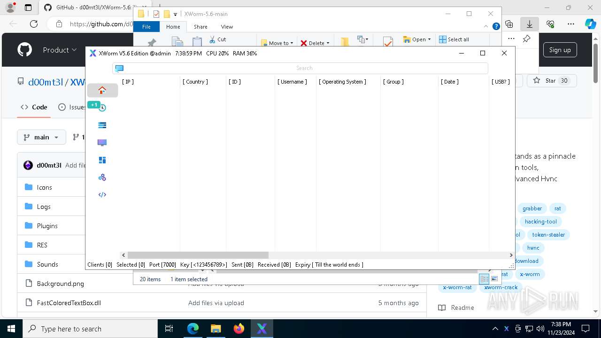Viewport: 601px width, 338px height.
Task: Focus the XWorm Search field
Action: click(304, 68)
